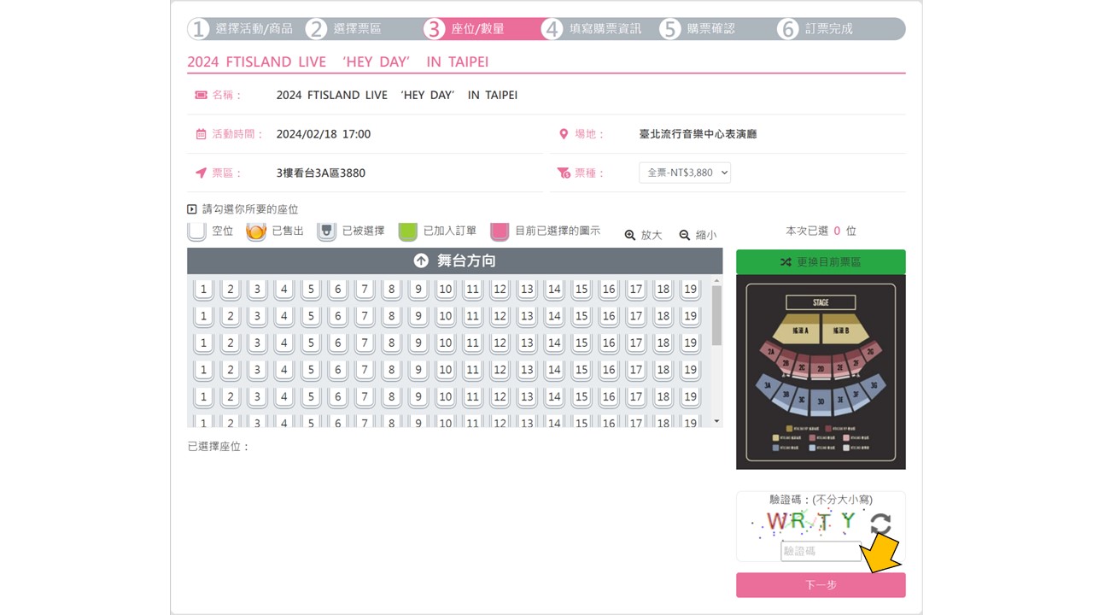Viewport: 1093px width, 615px height.
Task: Click the 請勾選你所要的座位 instruction text
Action: tap(250, 209)
